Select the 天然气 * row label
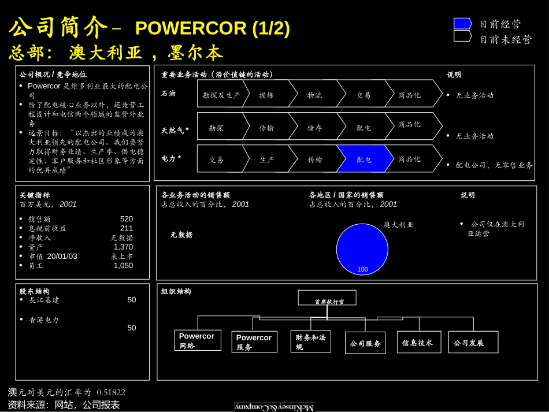 [x=175, y=130]
